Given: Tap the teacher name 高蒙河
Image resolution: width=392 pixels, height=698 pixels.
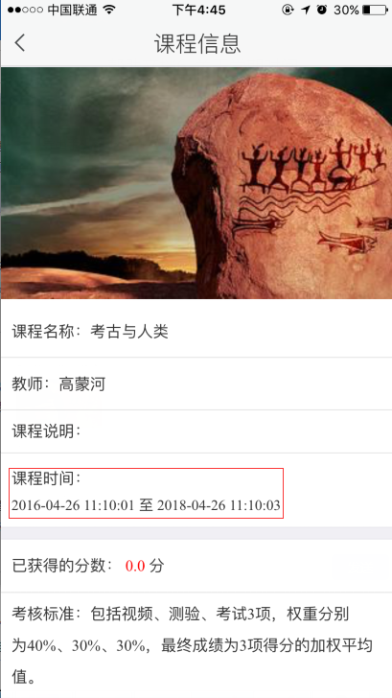Looking at the screenshot, I should coord(82,384).
